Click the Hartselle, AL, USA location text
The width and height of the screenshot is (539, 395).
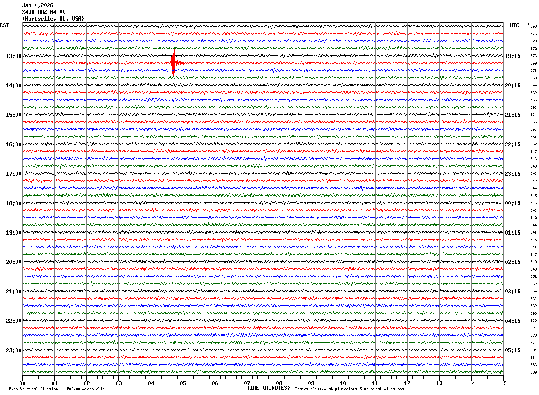[x=53, y=19]
